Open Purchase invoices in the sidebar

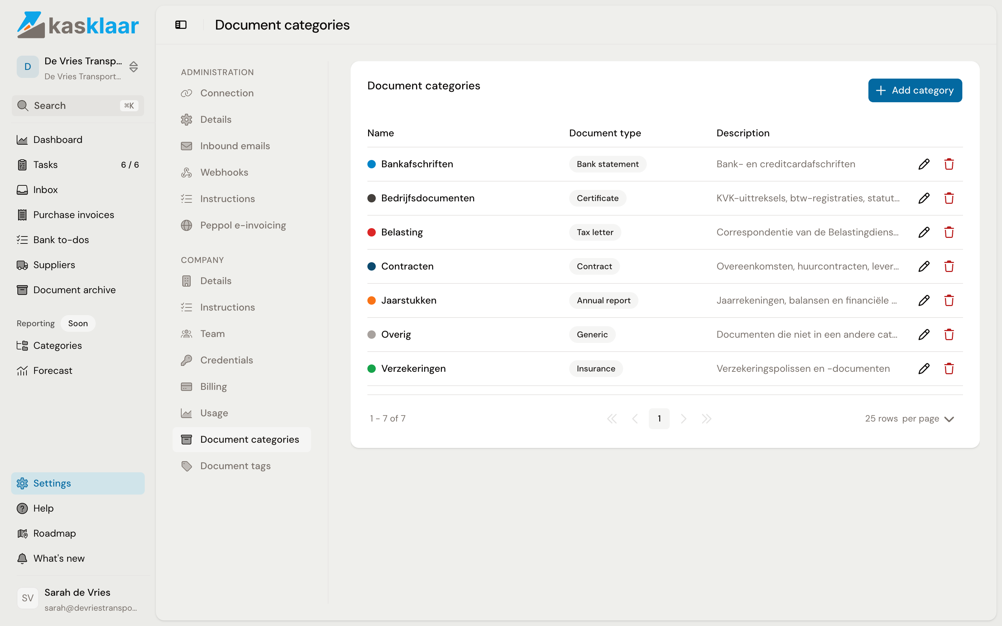coord(78,215)
